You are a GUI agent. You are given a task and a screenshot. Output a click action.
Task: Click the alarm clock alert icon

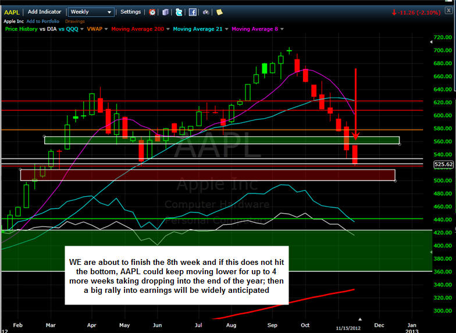(x=152, y=12)
